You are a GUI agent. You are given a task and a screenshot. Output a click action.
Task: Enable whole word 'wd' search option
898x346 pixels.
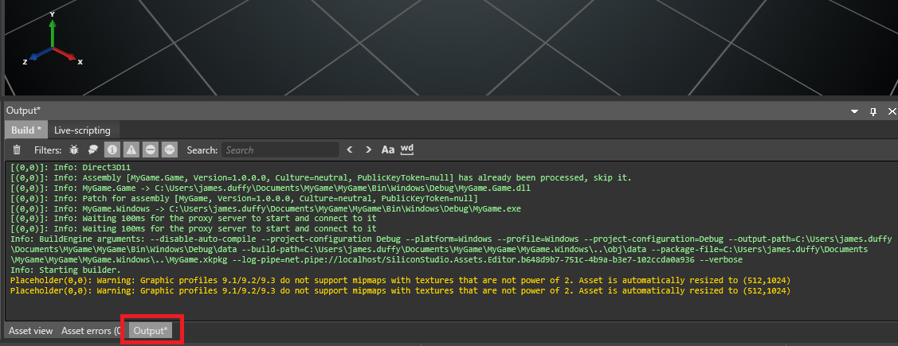[x=407, y=150]
